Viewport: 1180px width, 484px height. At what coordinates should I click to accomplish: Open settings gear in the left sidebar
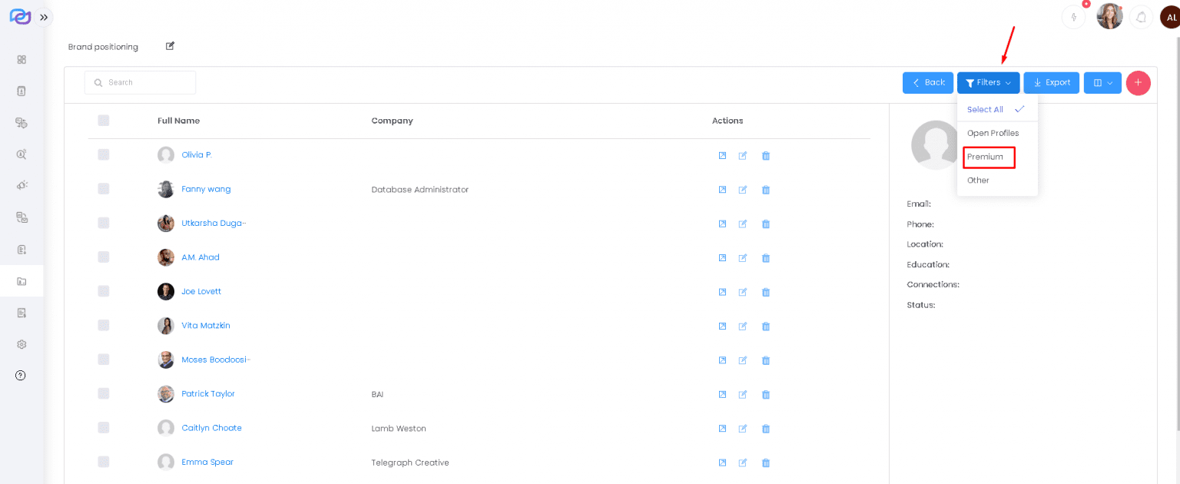tap(22, 344)
